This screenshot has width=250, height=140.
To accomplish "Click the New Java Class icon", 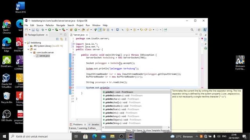I will 76,30.
